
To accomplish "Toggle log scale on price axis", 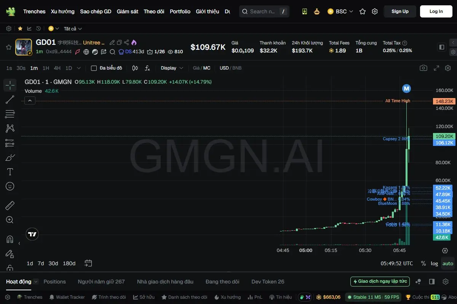I will point(434,263).
